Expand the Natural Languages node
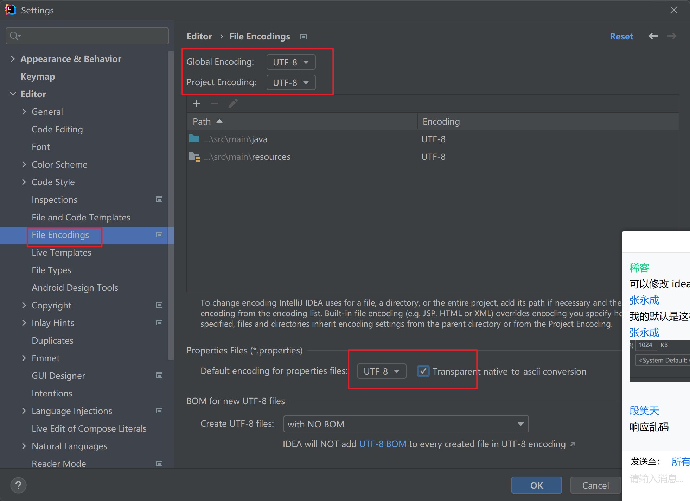This screenshot has height=501, width=690. click(24, 446)
